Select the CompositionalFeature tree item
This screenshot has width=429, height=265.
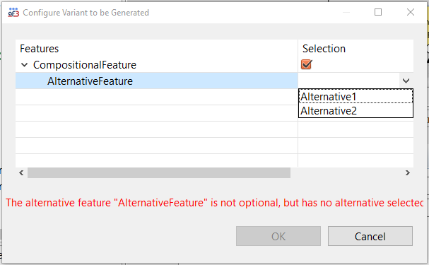coord(85,65)
